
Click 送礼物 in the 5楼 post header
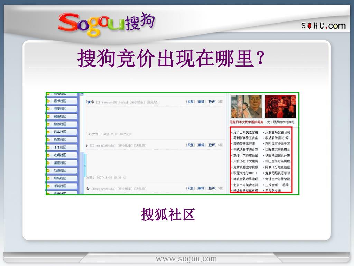[x=140, y=189]
